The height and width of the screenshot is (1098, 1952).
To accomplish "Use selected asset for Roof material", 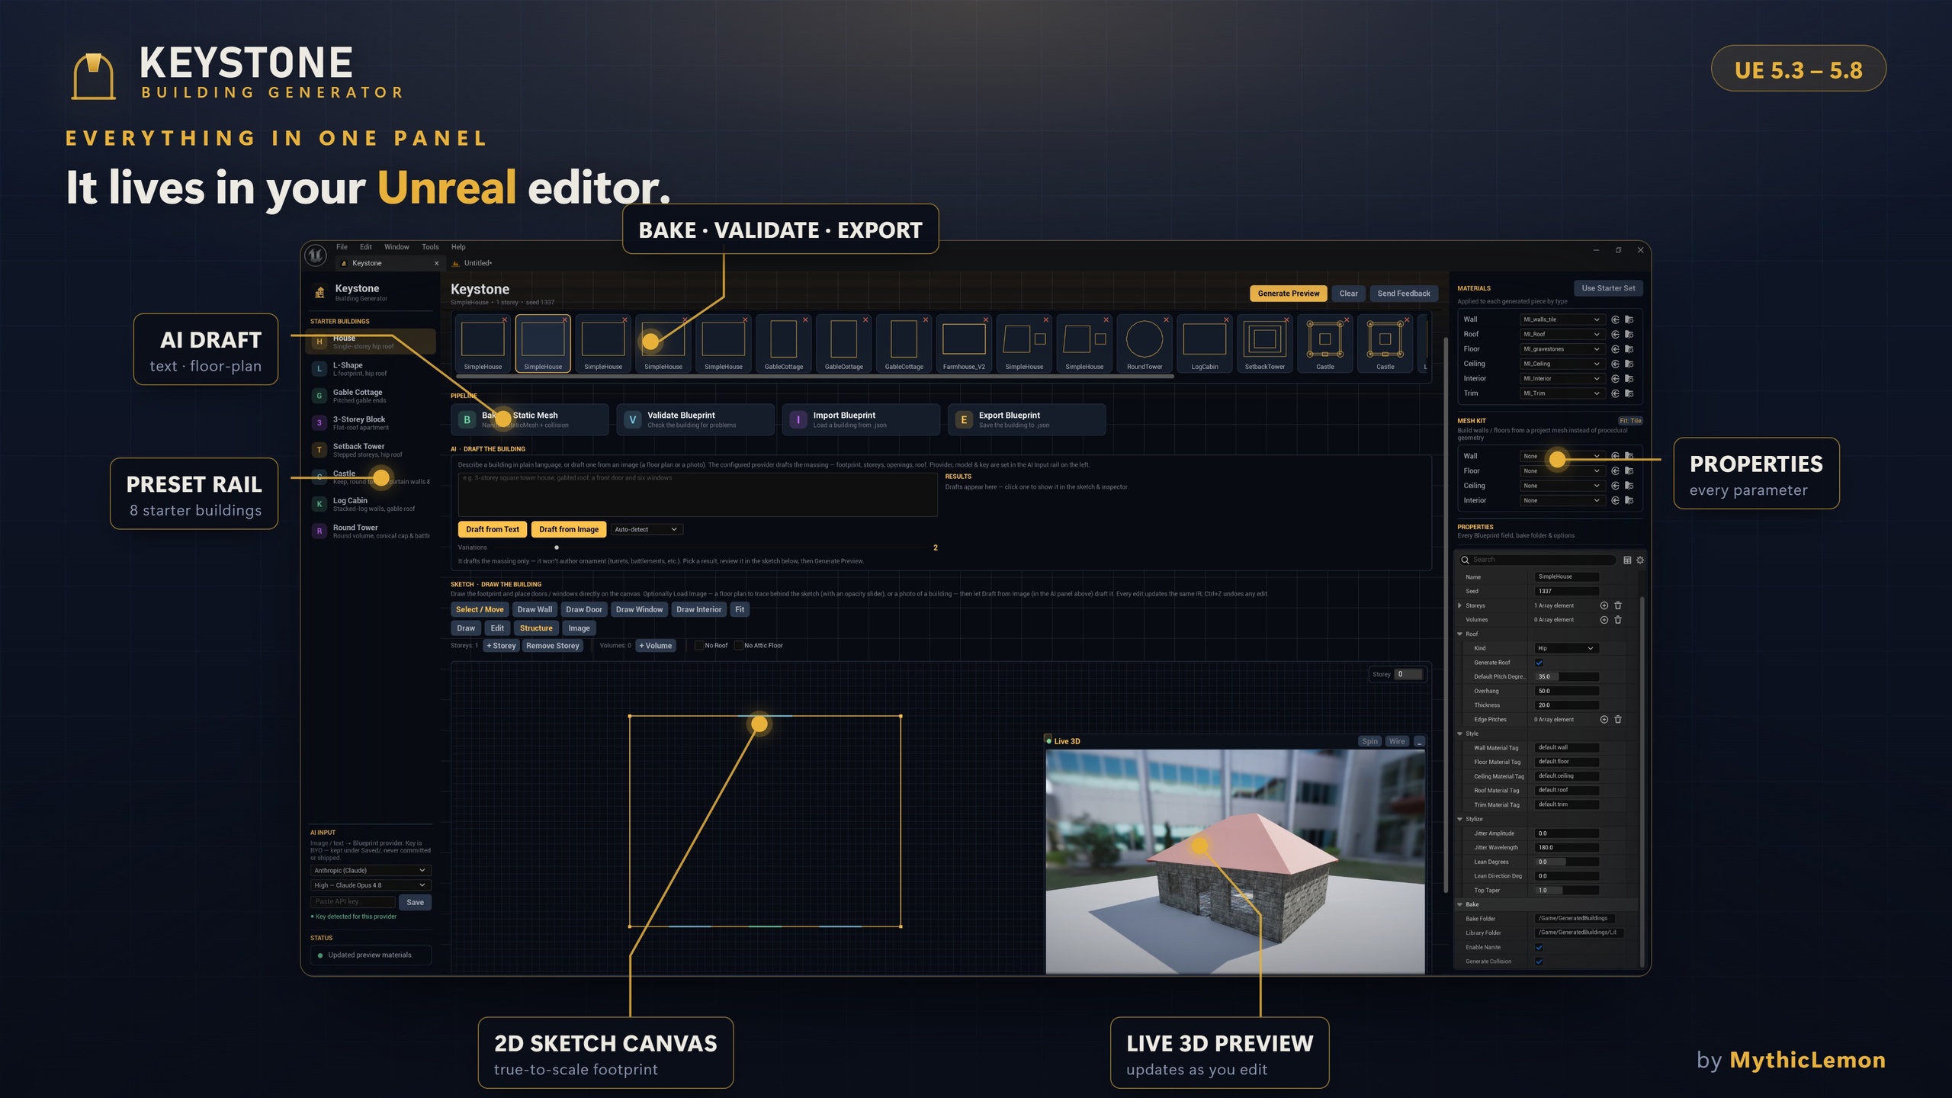I will (x=1615, y=334).
